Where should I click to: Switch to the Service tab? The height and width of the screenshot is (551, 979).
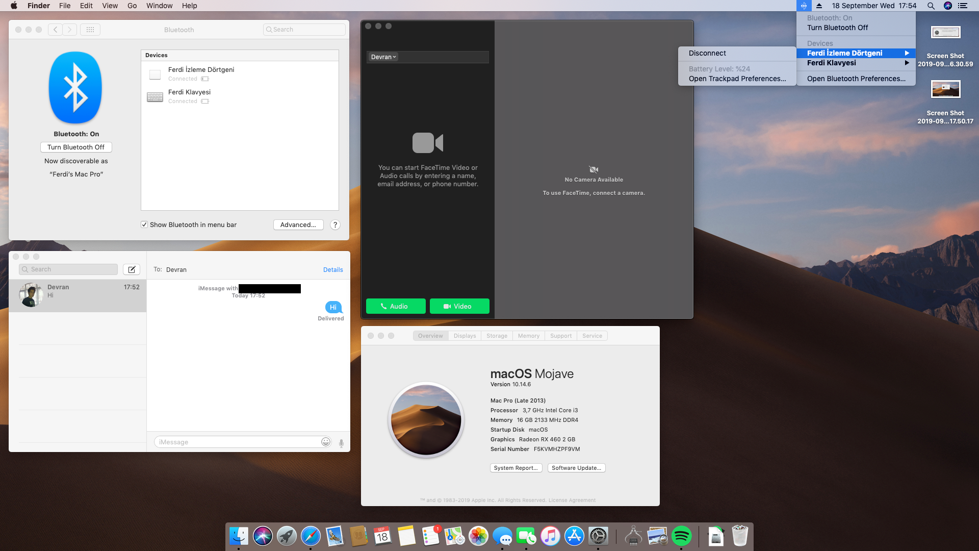point(592,336)
